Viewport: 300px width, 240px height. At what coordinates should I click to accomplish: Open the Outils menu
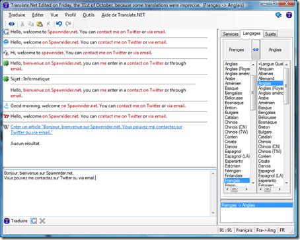tap(89, 15)
